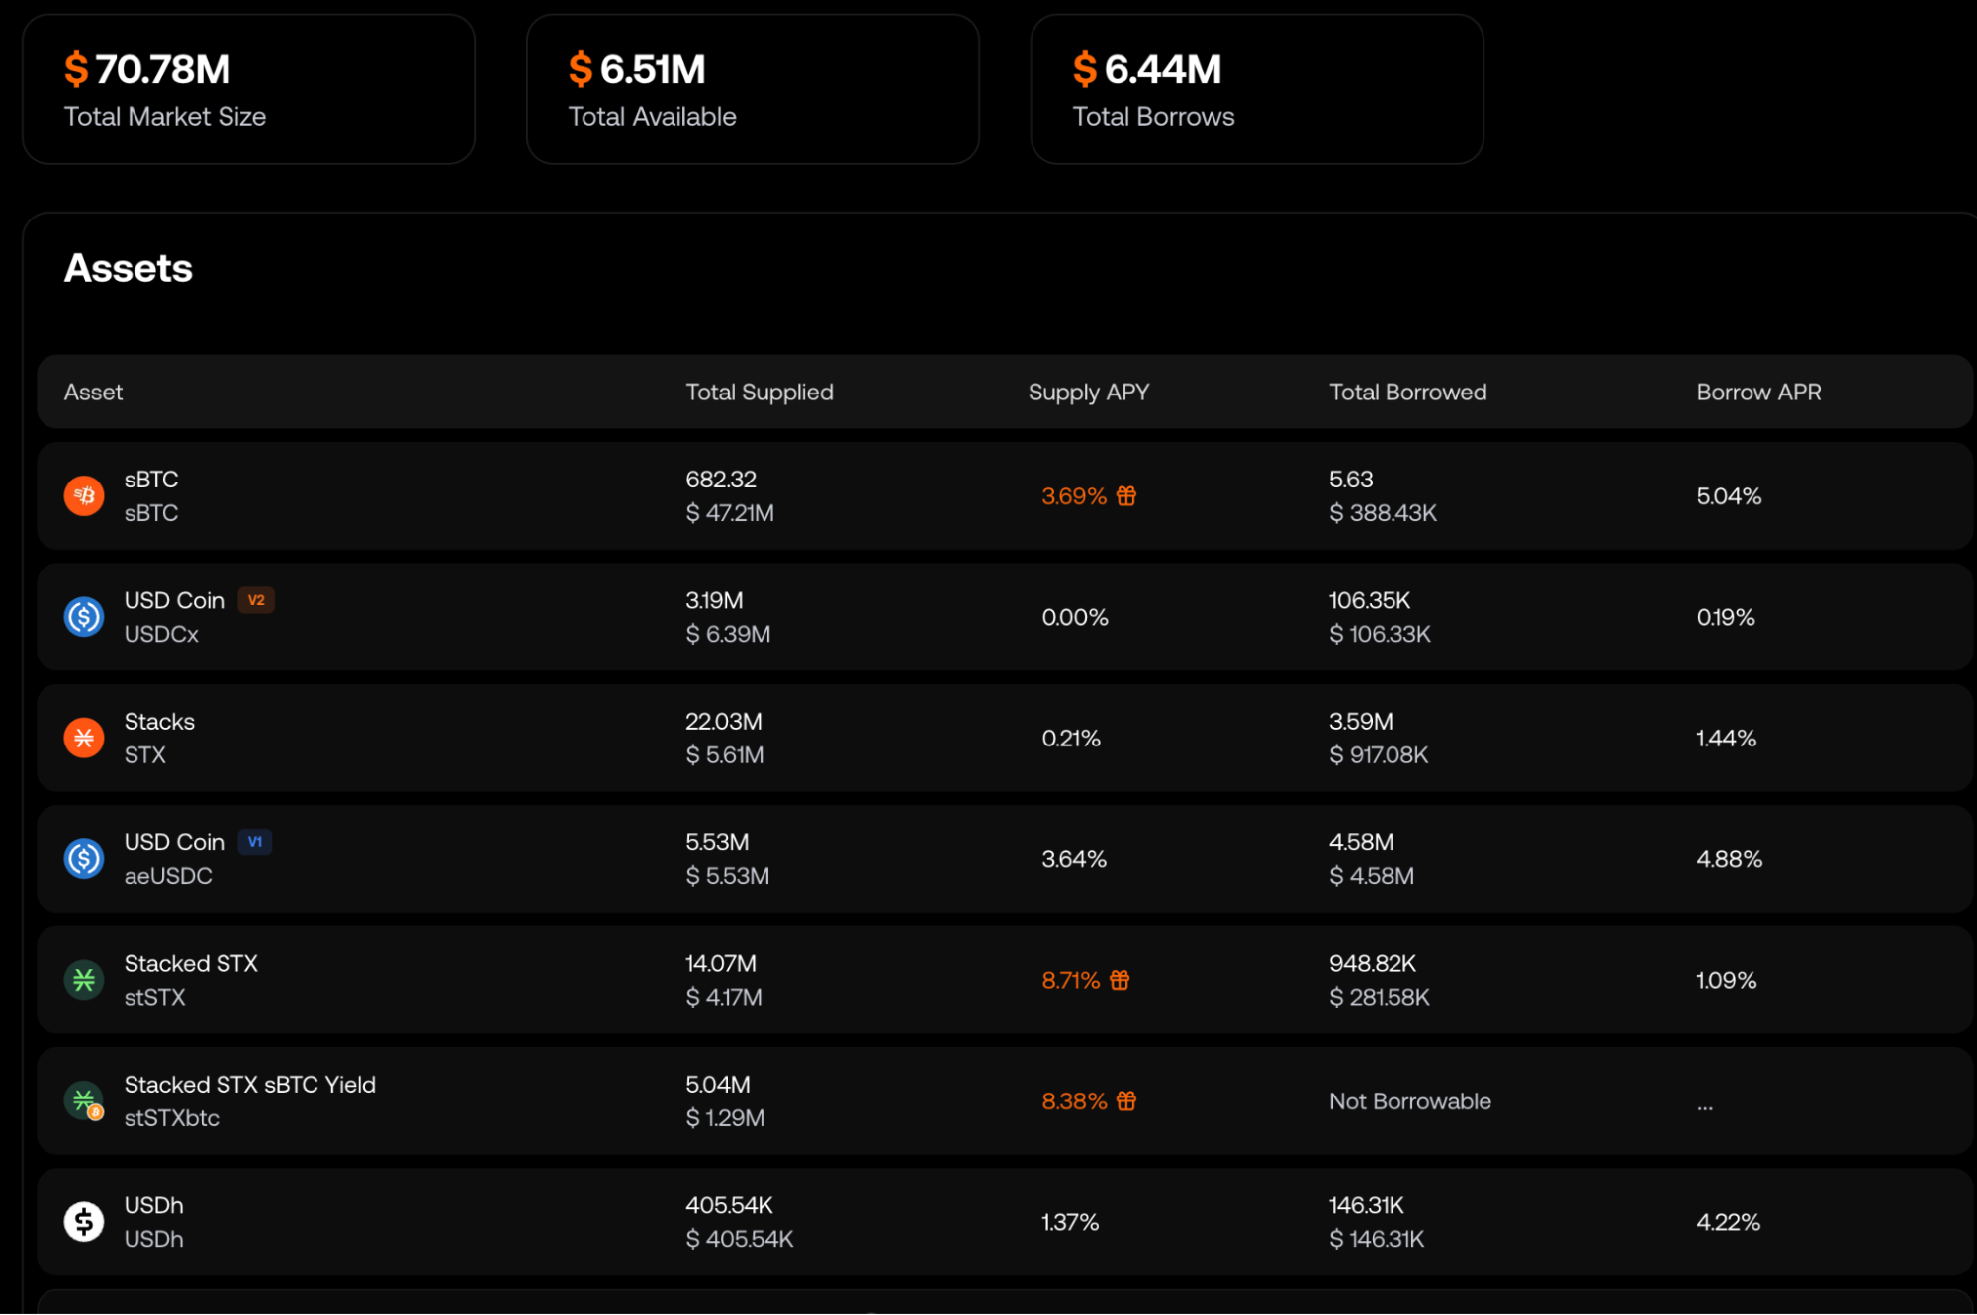Sort by Total Borrowed column header
This screenshot has height=1315, width=1977.
point(1406,393)
